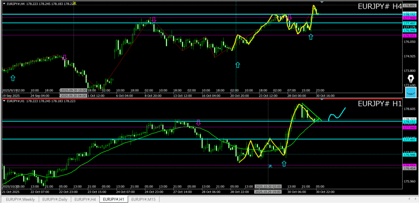The width and height of the screenshot is (419, 203).
Task: Click the blue smiley face icon
Action: (410, 92)
